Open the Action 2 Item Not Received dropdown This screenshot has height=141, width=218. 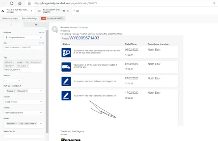[x=24, y=112]
